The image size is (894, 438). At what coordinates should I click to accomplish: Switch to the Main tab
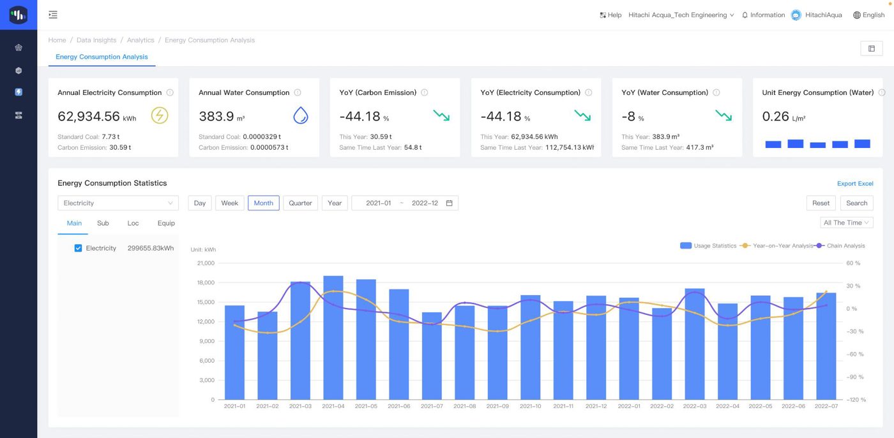point(74,223)
